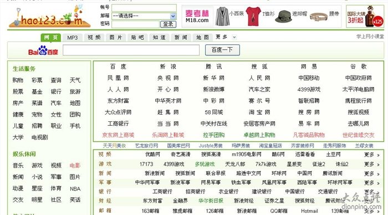Open the green 华尔街日报 link
The image size is (388, 215).
click(x=211, y=201)
